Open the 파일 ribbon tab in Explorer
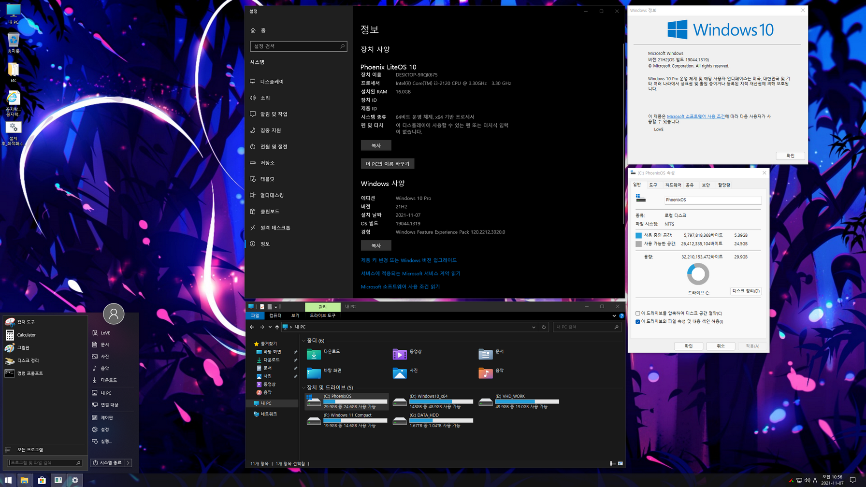Screen dimensions: 866x487 [x=255, y=315]
